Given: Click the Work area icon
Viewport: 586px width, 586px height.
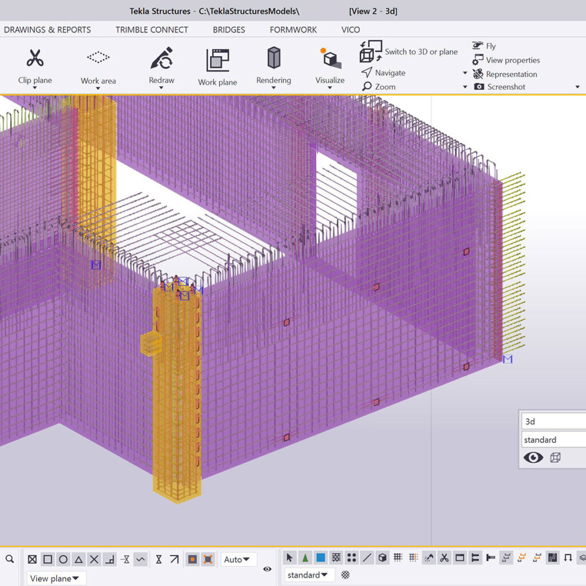Looking at the screenshot, I should pos(98,57).
